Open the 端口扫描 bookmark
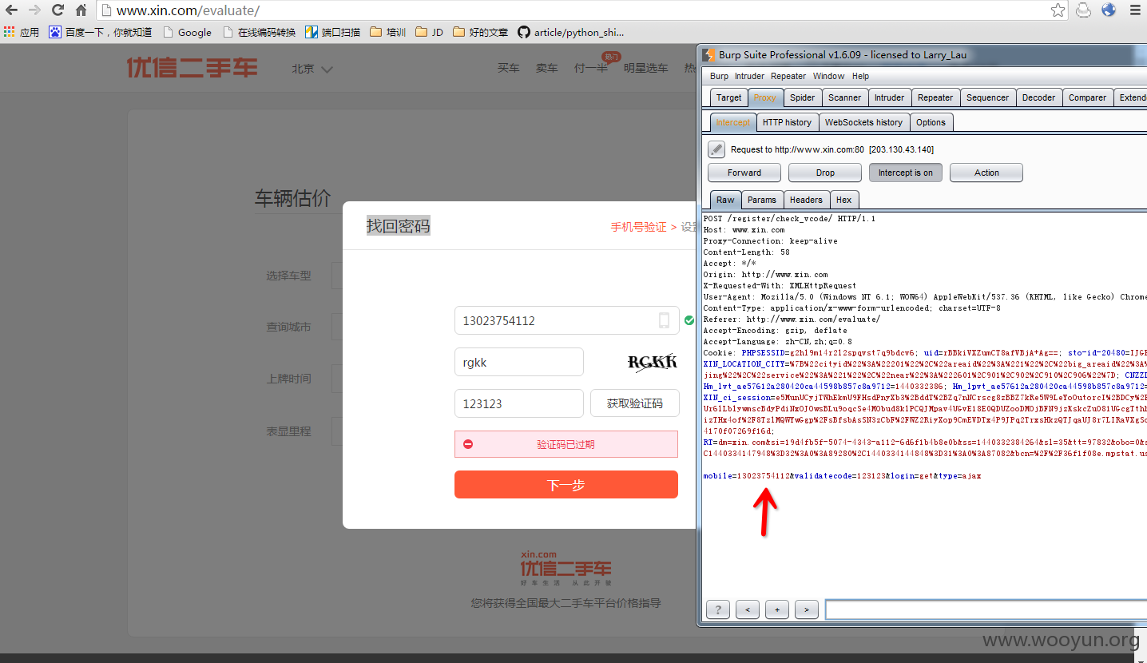Viewport: 1147px width, 663px height. 332,32
